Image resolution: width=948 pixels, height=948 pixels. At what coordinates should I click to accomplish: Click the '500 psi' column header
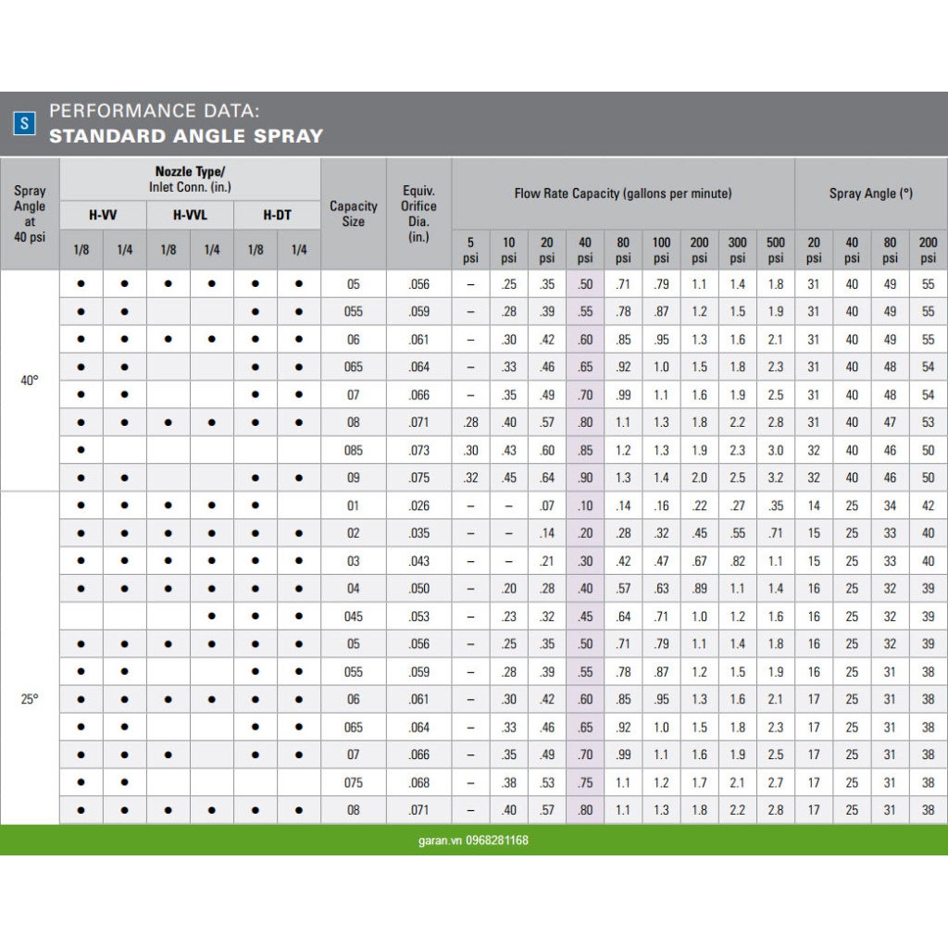click(x=775, y=250)
